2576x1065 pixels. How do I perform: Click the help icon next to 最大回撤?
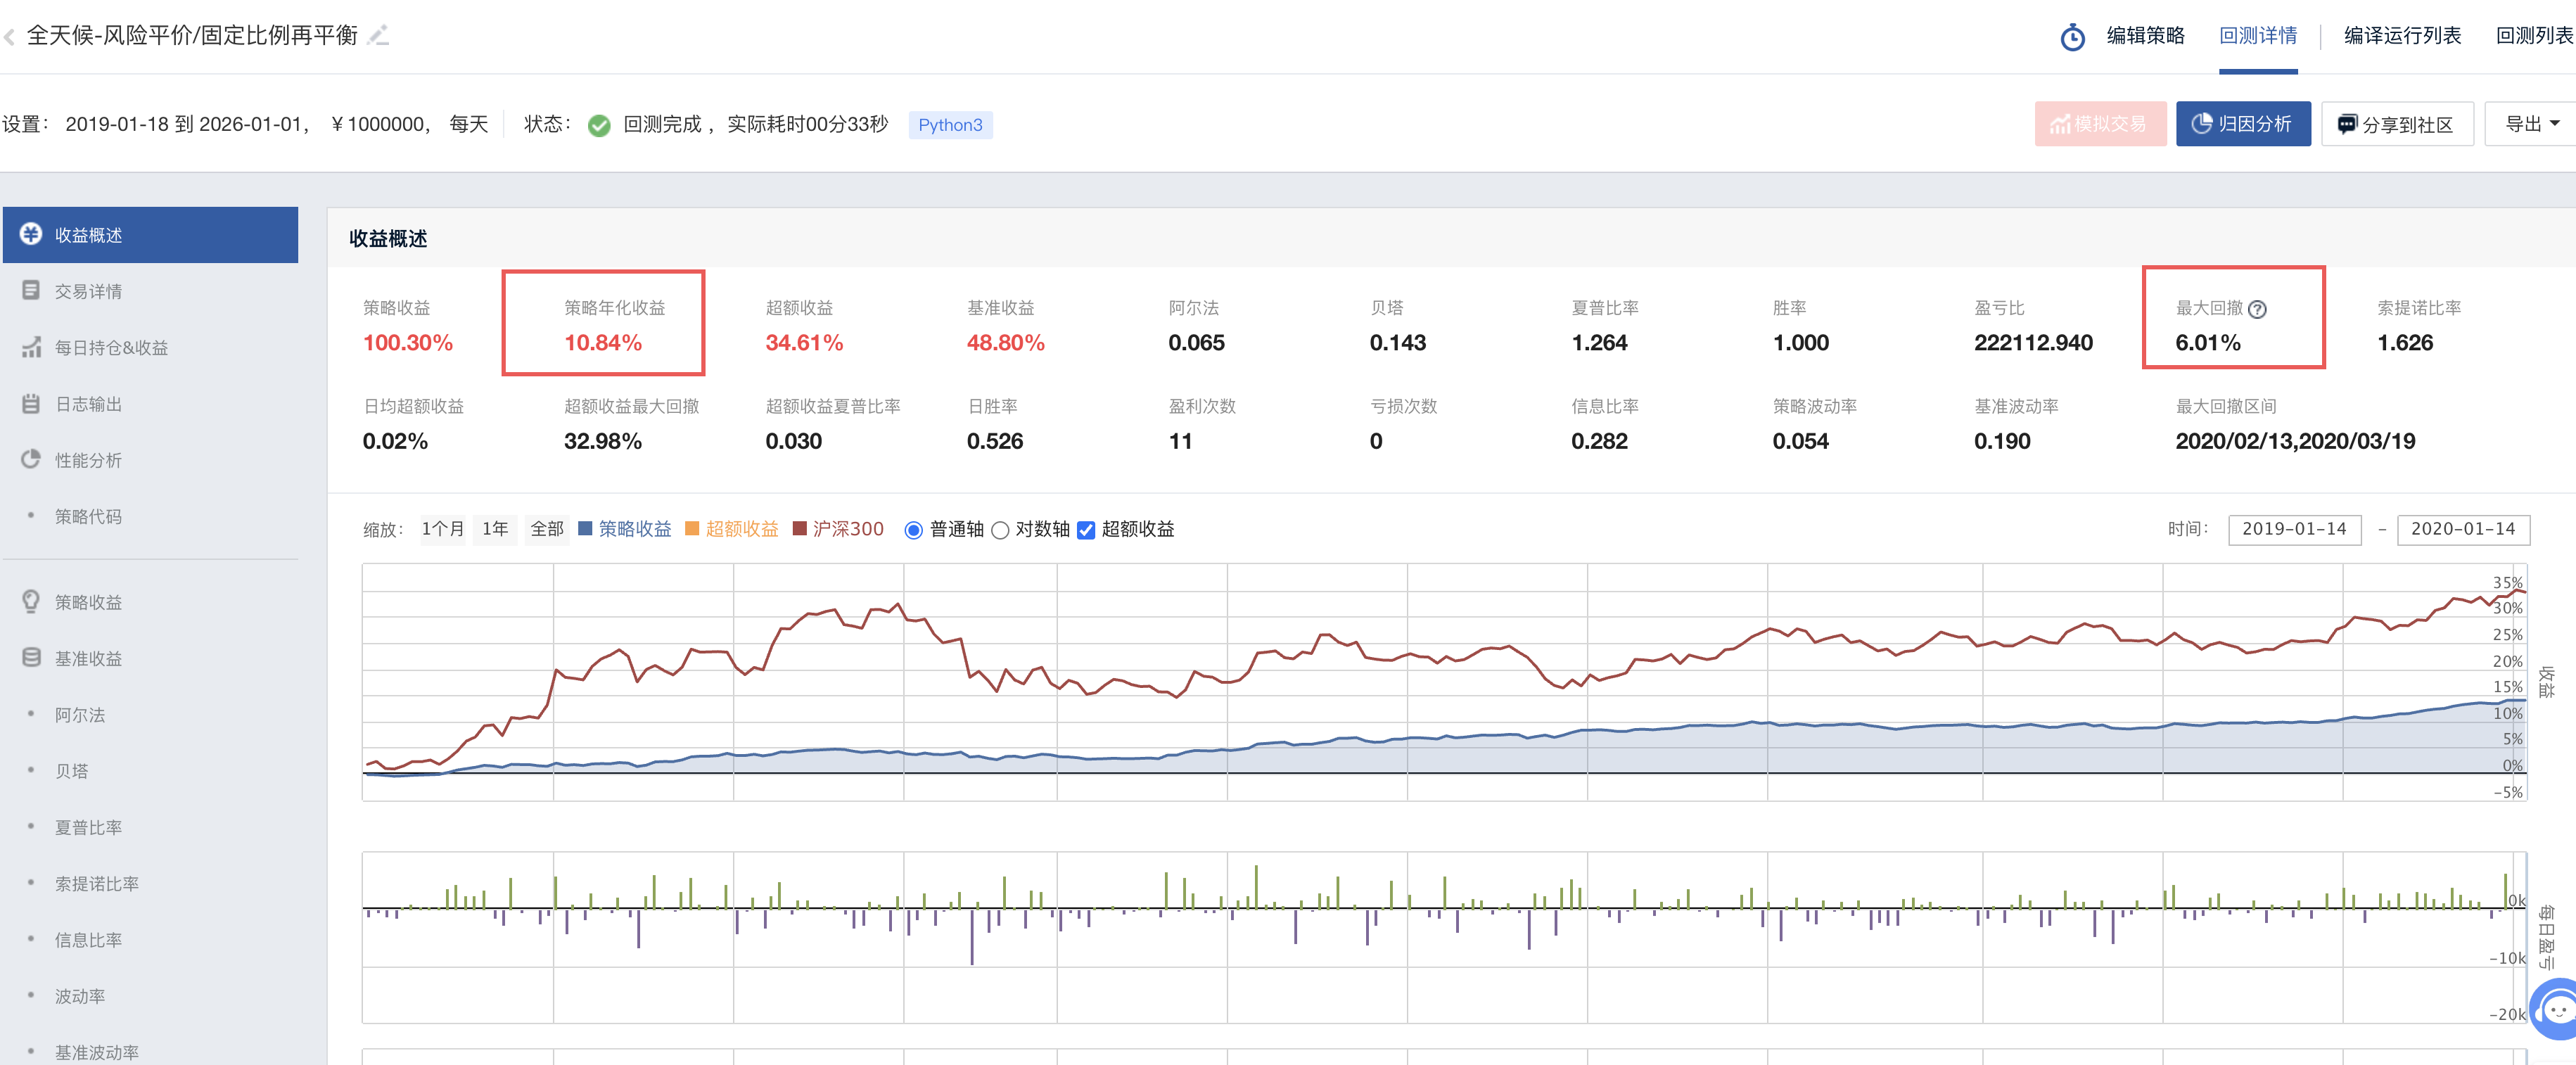click(x=2257, y=309)
